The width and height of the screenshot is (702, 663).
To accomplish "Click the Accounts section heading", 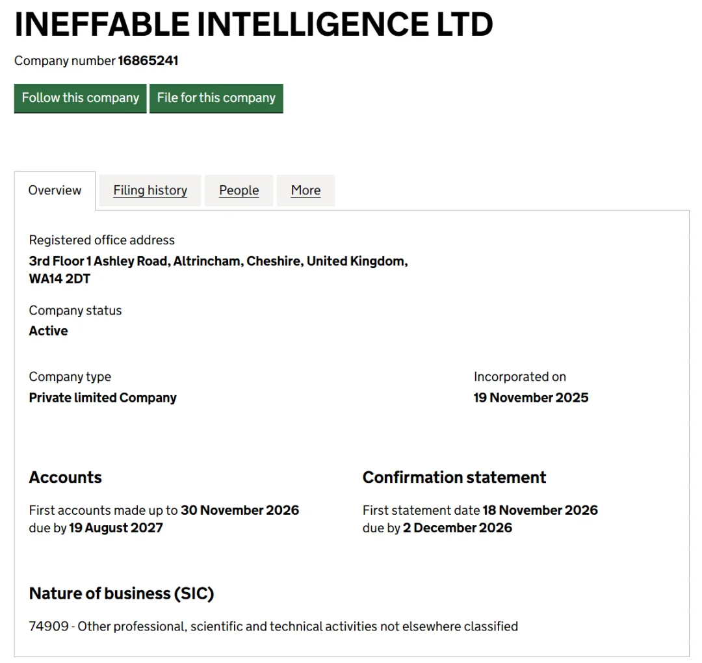I will [x=66, y=478].
